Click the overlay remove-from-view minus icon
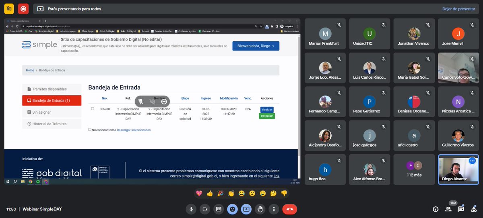Screen dimensions: 483x218 [164, 102]
